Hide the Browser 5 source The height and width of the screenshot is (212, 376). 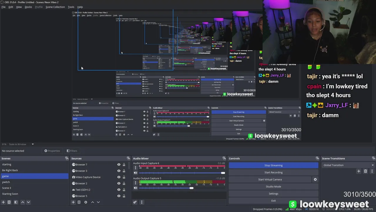click(119, 196)
